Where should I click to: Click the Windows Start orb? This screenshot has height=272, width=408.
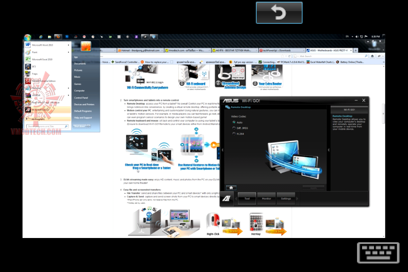coord(28,37)
